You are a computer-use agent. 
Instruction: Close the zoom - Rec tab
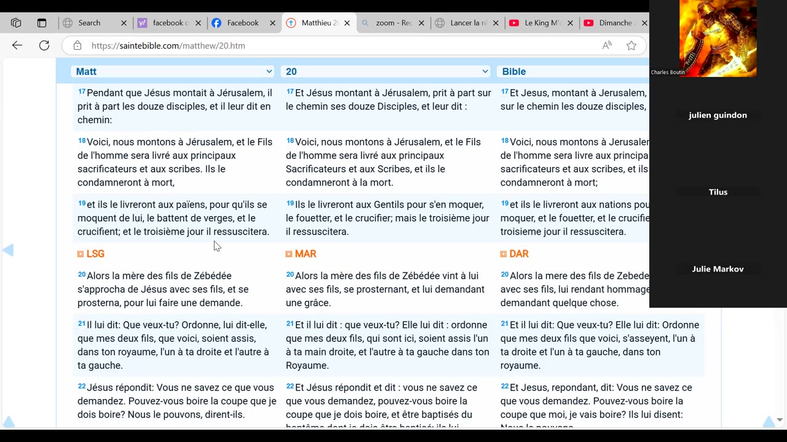(421, 23)
